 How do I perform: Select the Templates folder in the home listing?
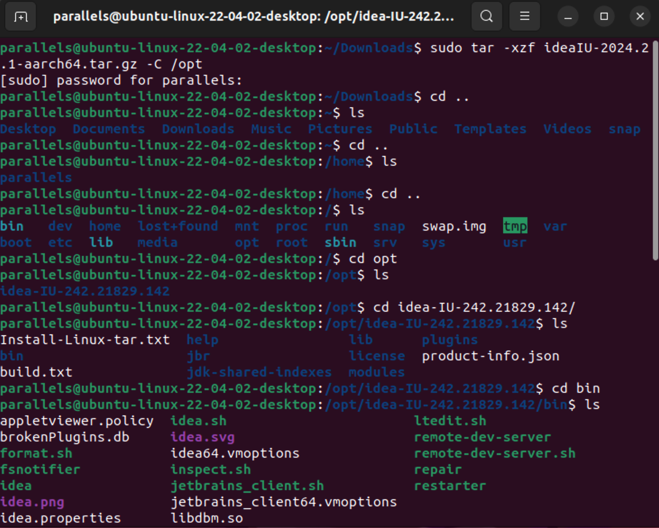pos(490,128)
